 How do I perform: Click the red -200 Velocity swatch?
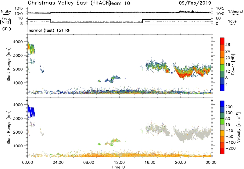point(222,151)
